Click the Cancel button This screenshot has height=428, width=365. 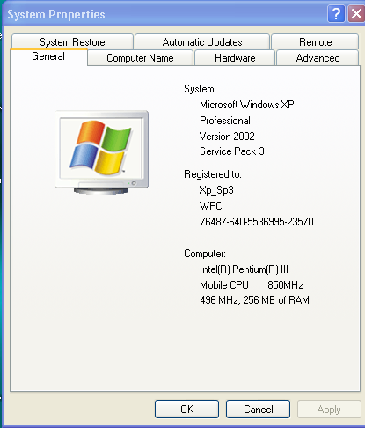click(x=258, y=409)
